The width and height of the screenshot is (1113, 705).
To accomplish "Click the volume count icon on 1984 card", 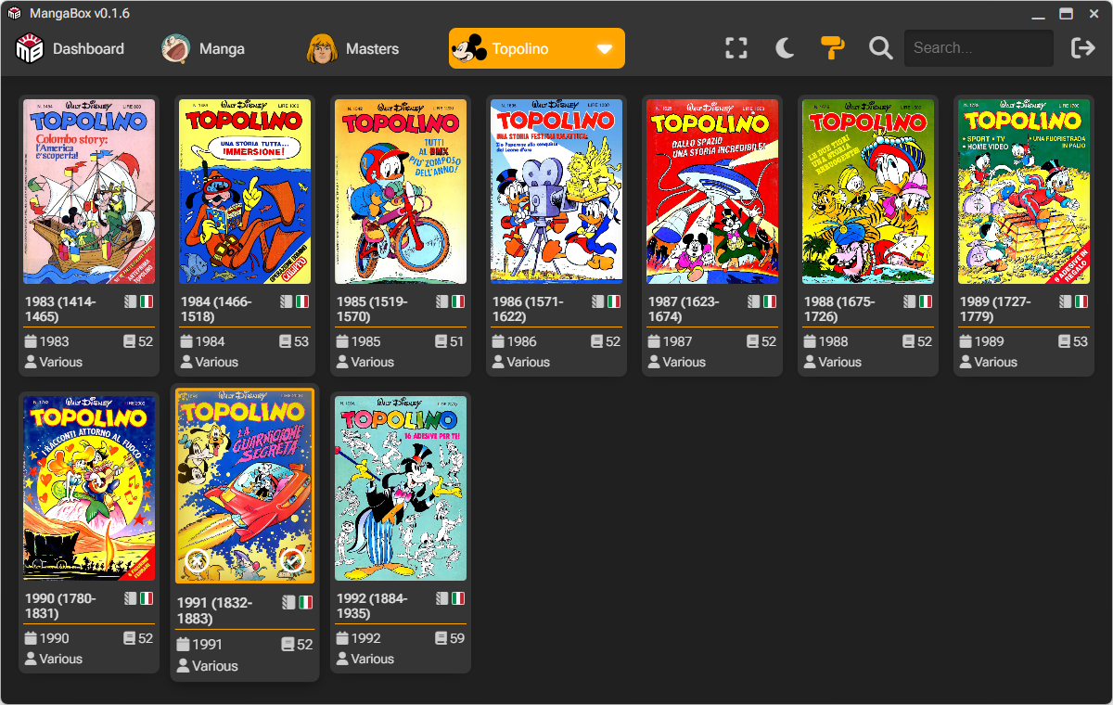I will (286, 341).
